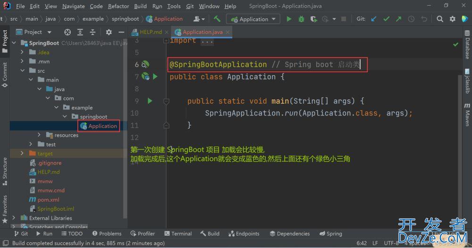Image resolution: width=472 pixels, height=248 pixels.
Task: Expand the .idea folder
Action: (x=22, y=52)
